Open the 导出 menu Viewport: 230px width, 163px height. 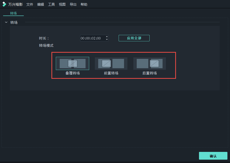click(73, 4)
